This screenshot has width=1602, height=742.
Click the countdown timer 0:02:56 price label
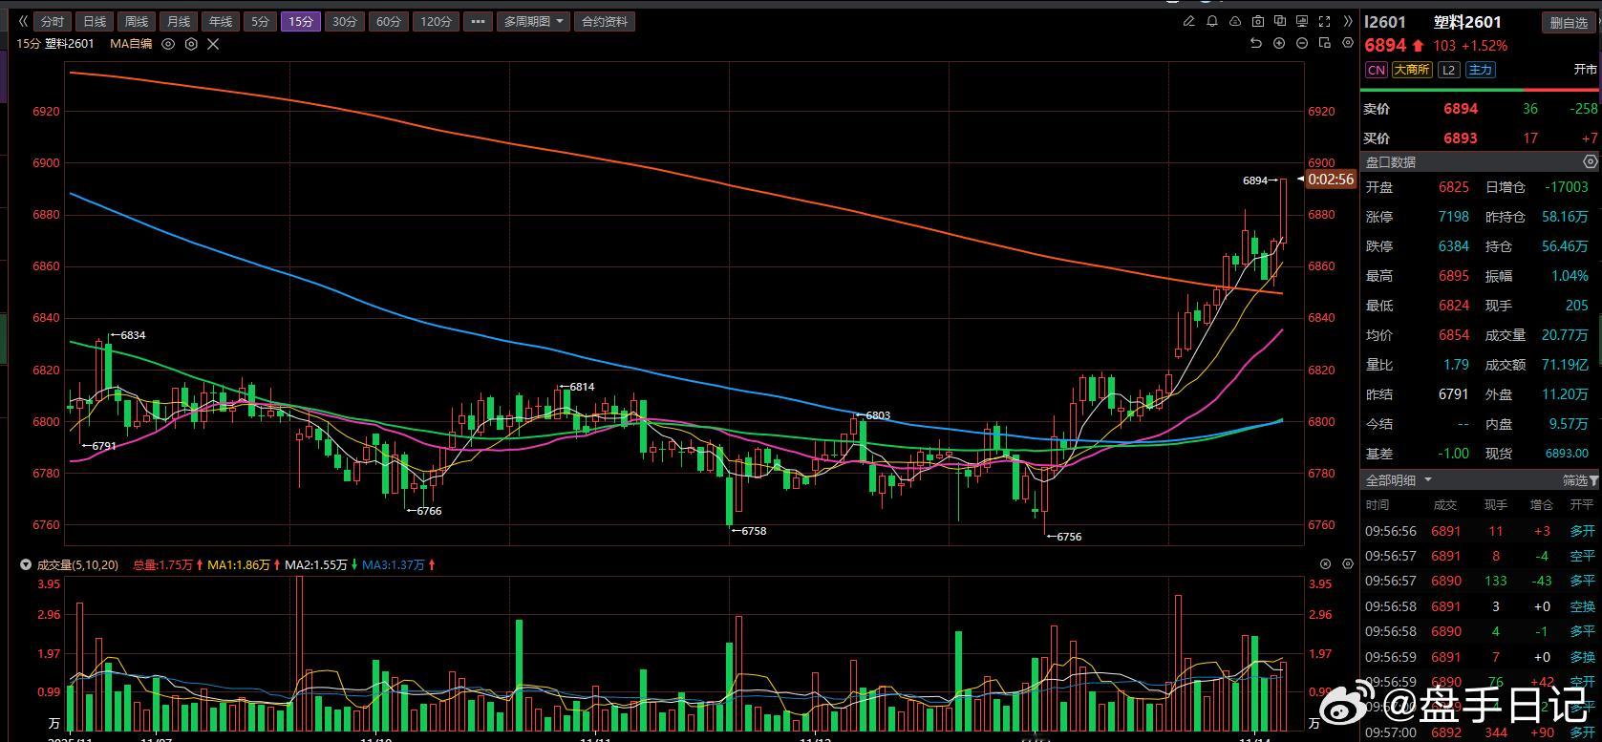coord(1330,179)
